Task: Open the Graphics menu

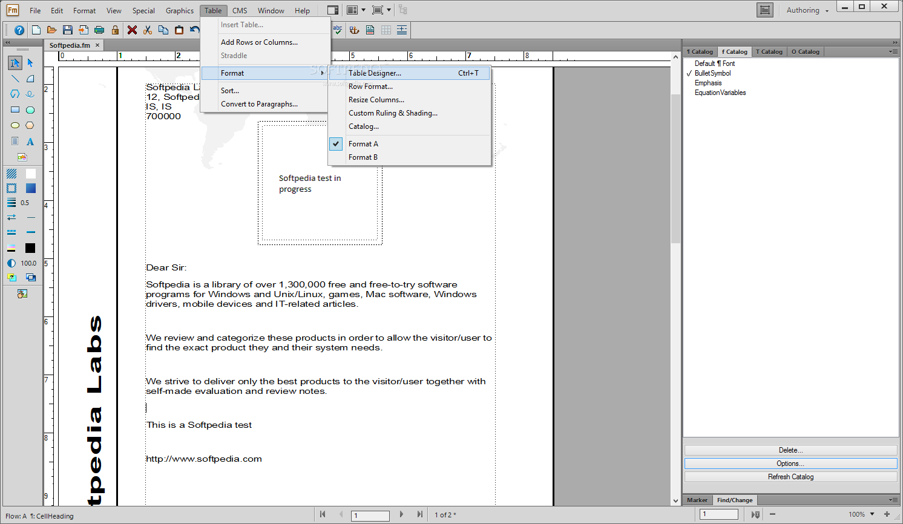Action: [180, 10]
